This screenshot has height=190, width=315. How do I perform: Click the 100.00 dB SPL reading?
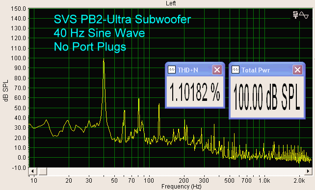pyautogui.click(x=267, y=97)
